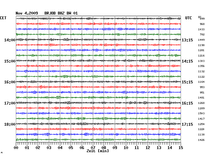Image resolution: width=206 pixels, height=156 pixels.
Task: Select the 15:00 CET time label
Action: click(x=10, y=61)
